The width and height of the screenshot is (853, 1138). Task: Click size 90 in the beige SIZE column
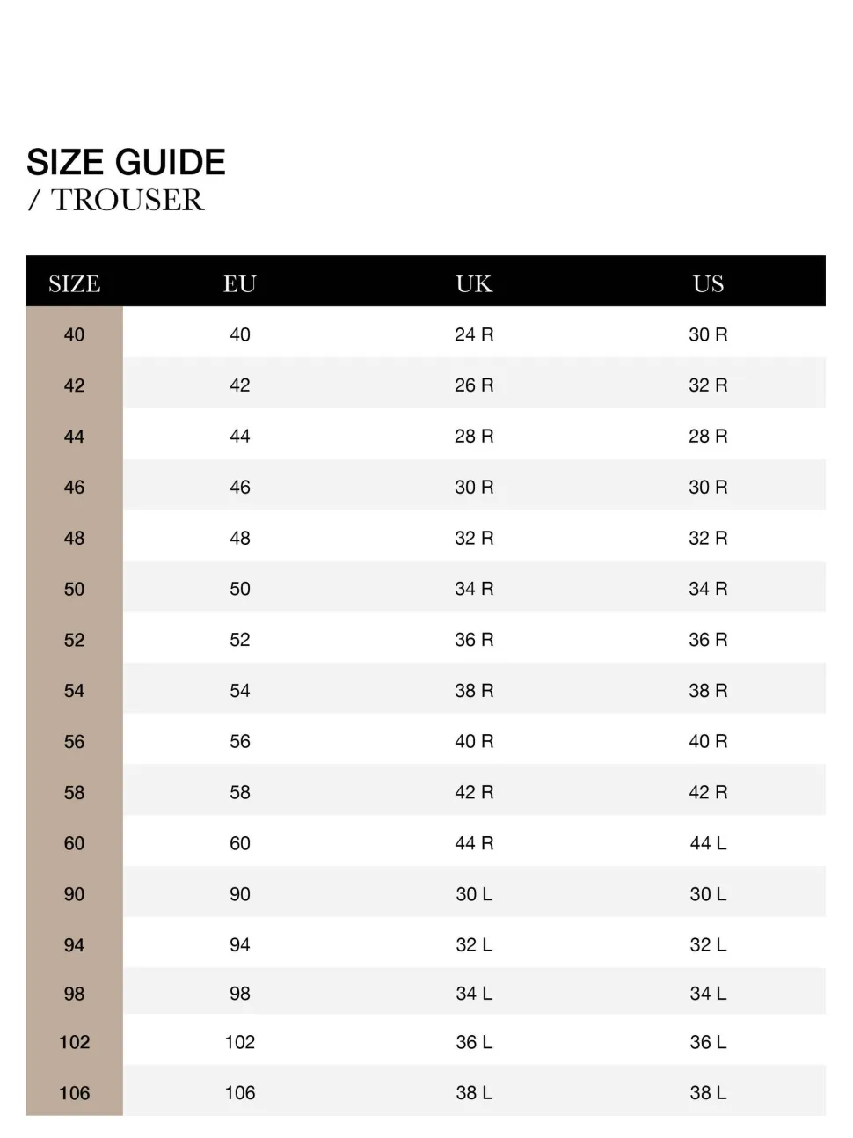click(x=74, y=894)
